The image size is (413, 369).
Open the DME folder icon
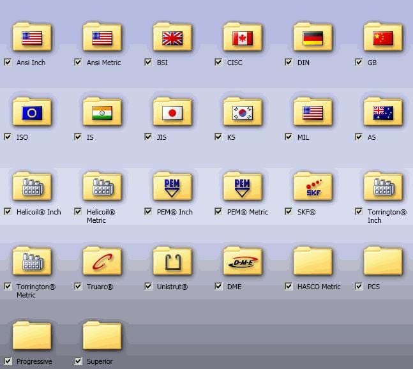point(243,262)
